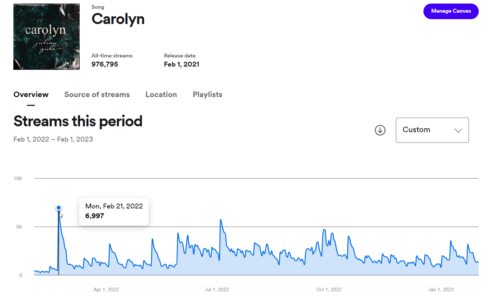The width and height of the screenshot is (481, 300).
Task: Click the download streams data icon
Action: pyautogui.click(x=380, y=130)
